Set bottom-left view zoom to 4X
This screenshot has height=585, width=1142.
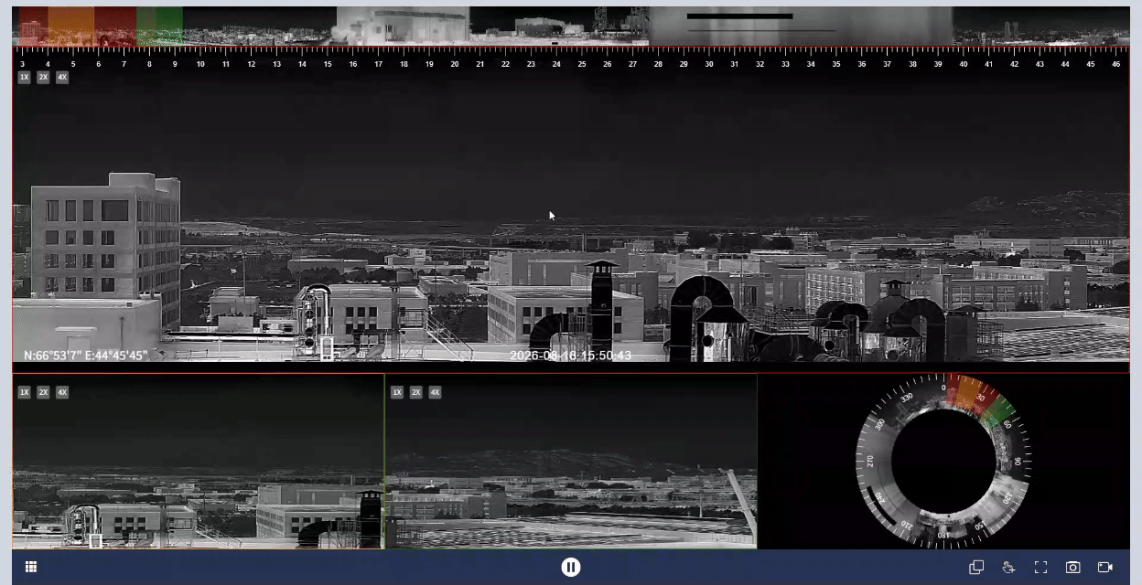pos(62,392)
